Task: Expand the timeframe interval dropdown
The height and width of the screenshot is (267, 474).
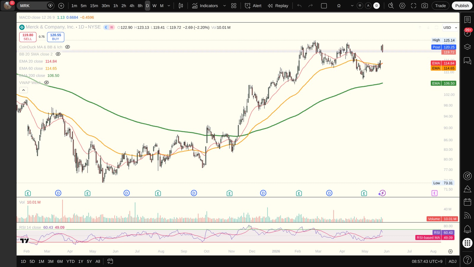Action: pos(169,6)
